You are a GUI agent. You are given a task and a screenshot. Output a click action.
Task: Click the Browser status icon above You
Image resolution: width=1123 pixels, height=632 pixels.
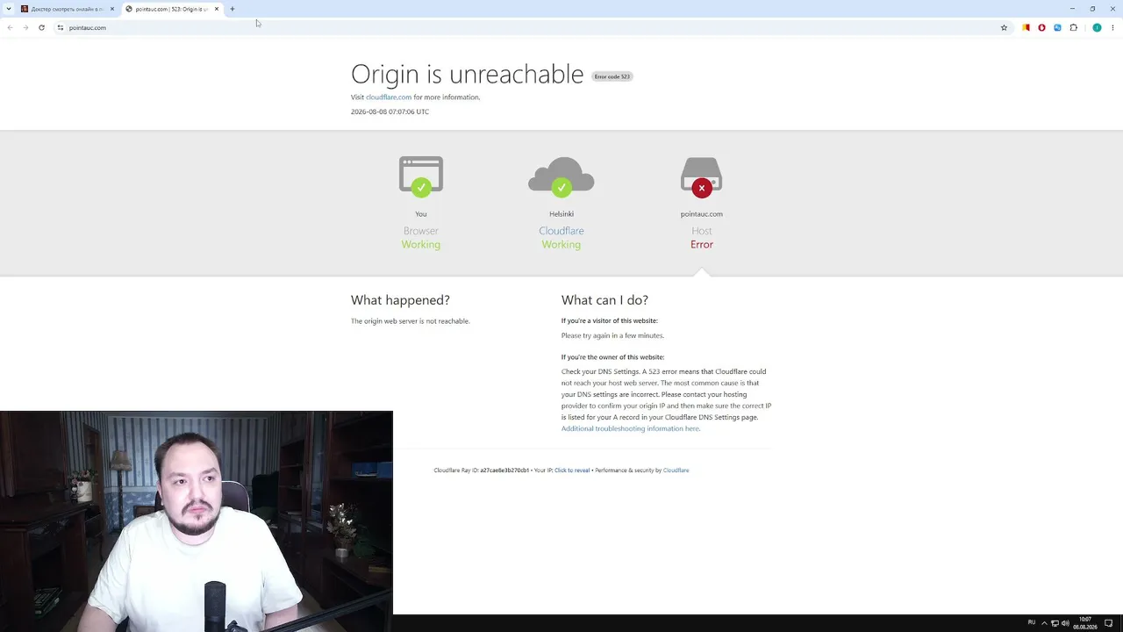pos(421,176)
